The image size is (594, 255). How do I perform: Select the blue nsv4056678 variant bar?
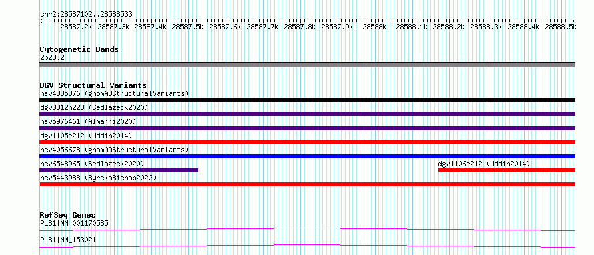point(308,156)
